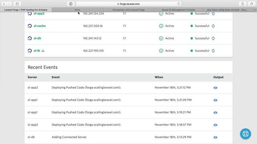The image size is (257, 144).
Task: Click the Server column header
Action: point(32,77)
